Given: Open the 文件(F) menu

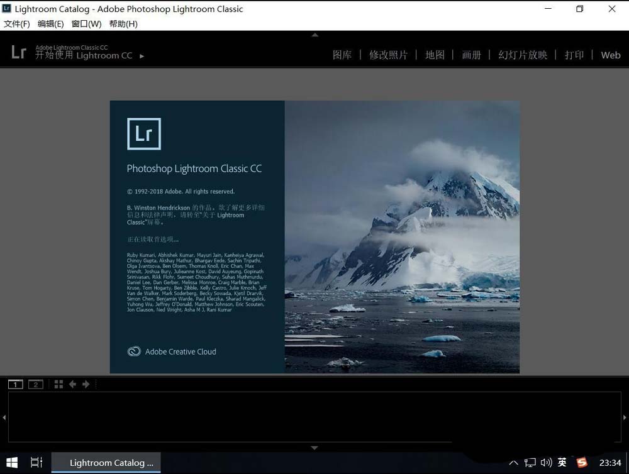Looking at the screenshot, I should [17, 24].
